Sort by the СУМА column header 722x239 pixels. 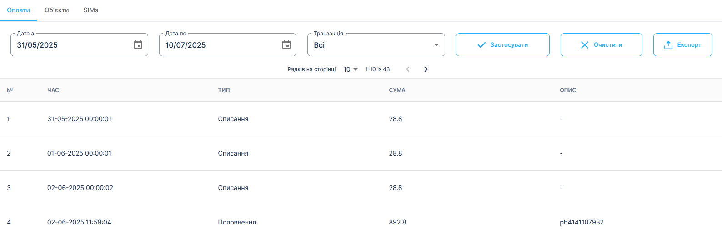coord(397,90)
